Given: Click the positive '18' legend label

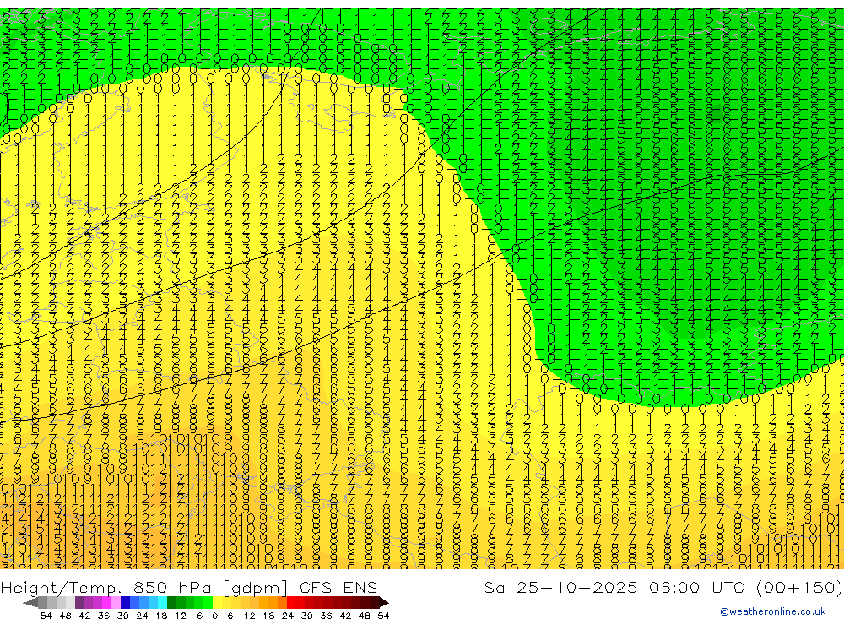Looking at the screenshot, I should tap(268, 616).
